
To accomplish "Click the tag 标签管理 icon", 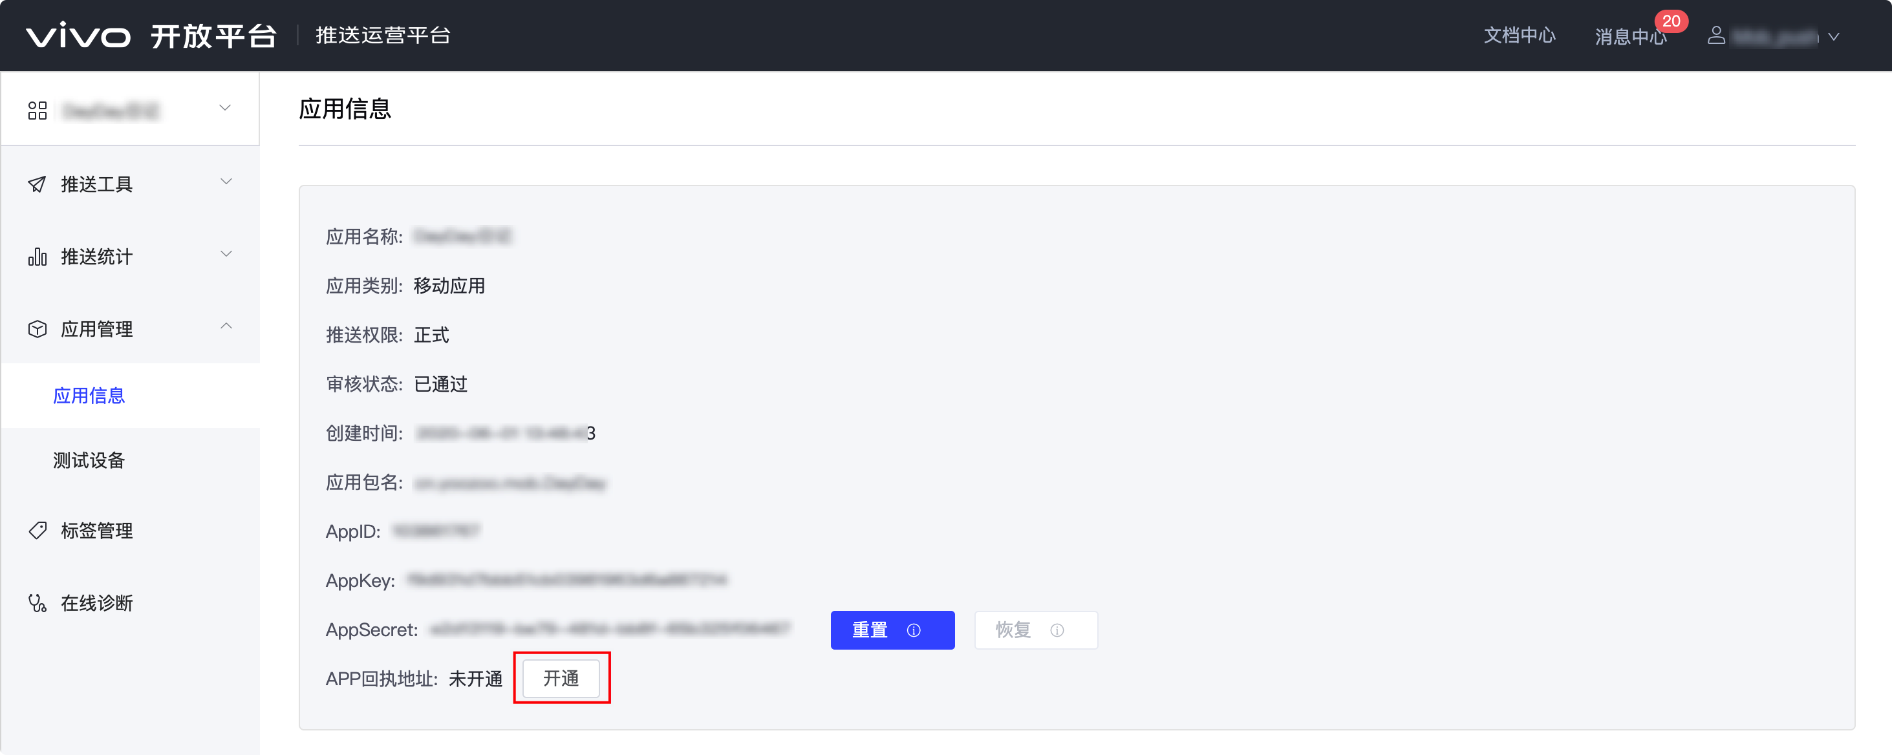I will tap(38, 530).
